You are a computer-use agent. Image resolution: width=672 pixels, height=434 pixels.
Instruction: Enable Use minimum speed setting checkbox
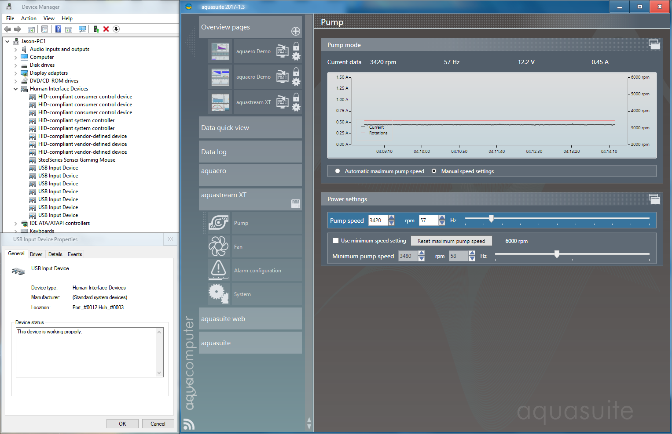(x=336, y=241)
